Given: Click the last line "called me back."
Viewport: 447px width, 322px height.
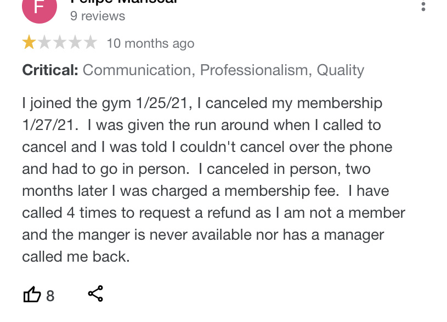Looking at the screenshot, I should click(76, 257).
